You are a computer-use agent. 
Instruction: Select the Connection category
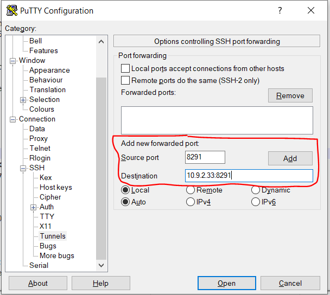pos(37,119)
